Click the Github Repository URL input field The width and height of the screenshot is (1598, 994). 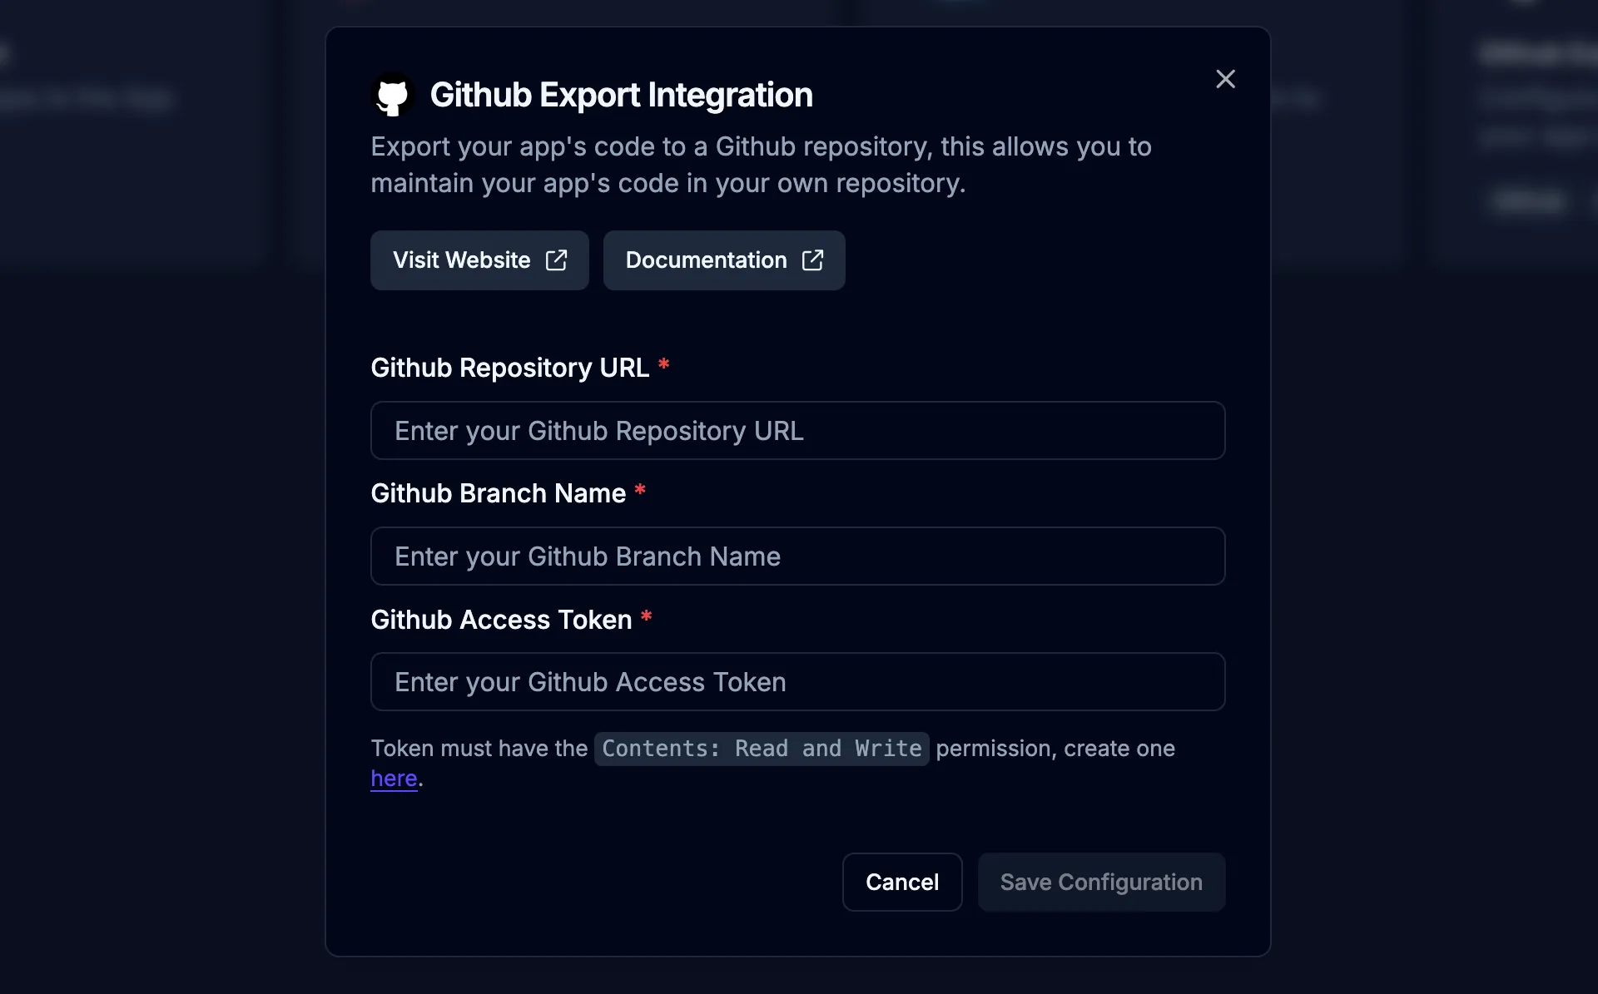coord(797,430)
